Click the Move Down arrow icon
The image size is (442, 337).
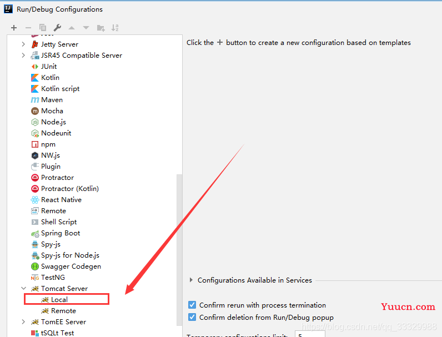(x=86, y=28)
